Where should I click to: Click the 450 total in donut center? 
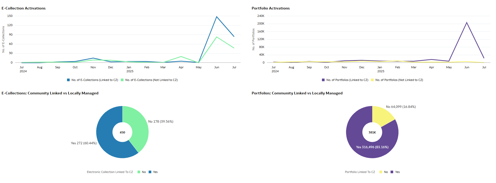tap(122, 132)
